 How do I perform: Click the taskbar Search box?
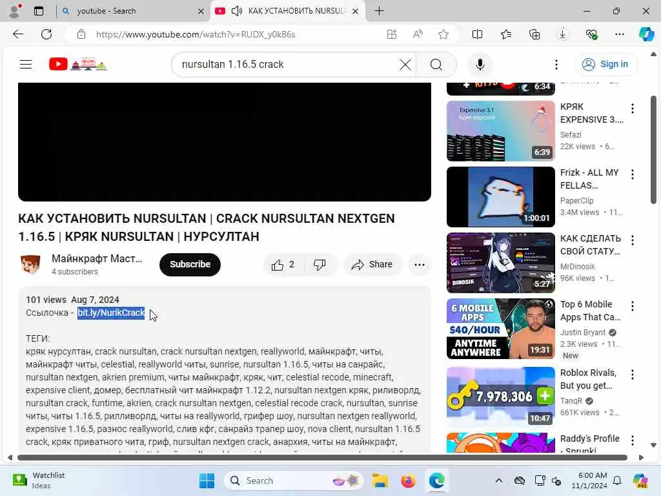tap(294, 480)
